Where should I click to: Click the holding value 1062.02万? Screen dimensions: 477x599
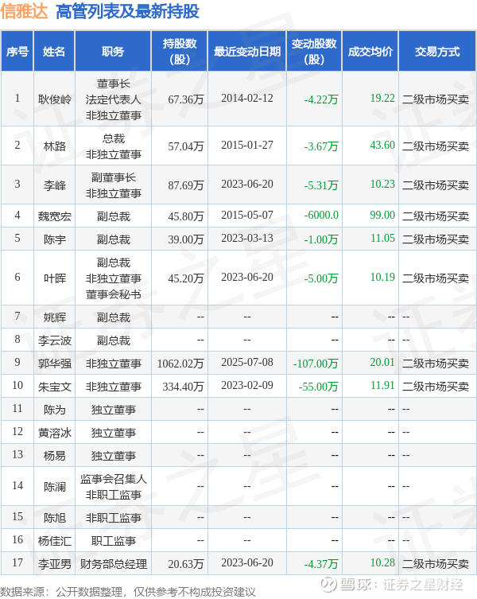[x=180, y=363]
